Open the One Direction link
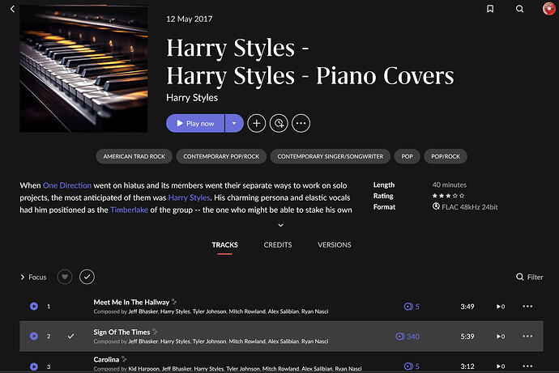This screenshot has height=373, width=559. pos(67,185)
